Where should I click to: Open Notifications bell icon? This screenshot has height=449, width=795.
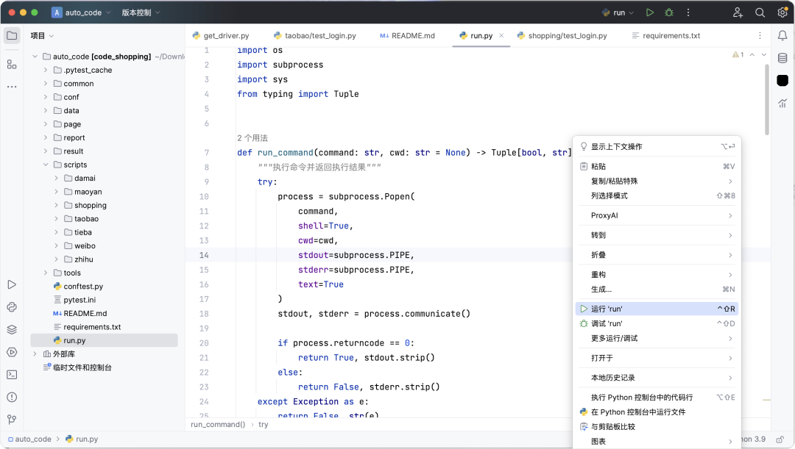782,35
